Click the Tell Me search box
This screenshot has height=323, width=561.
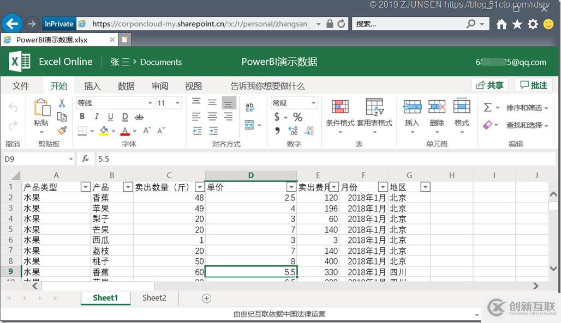[267, 86]
